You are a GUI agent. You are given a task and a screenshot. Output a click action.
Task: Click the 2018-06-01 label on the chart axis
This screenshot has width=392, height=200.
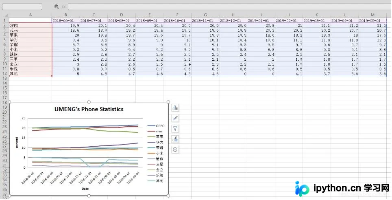point(27,178)
